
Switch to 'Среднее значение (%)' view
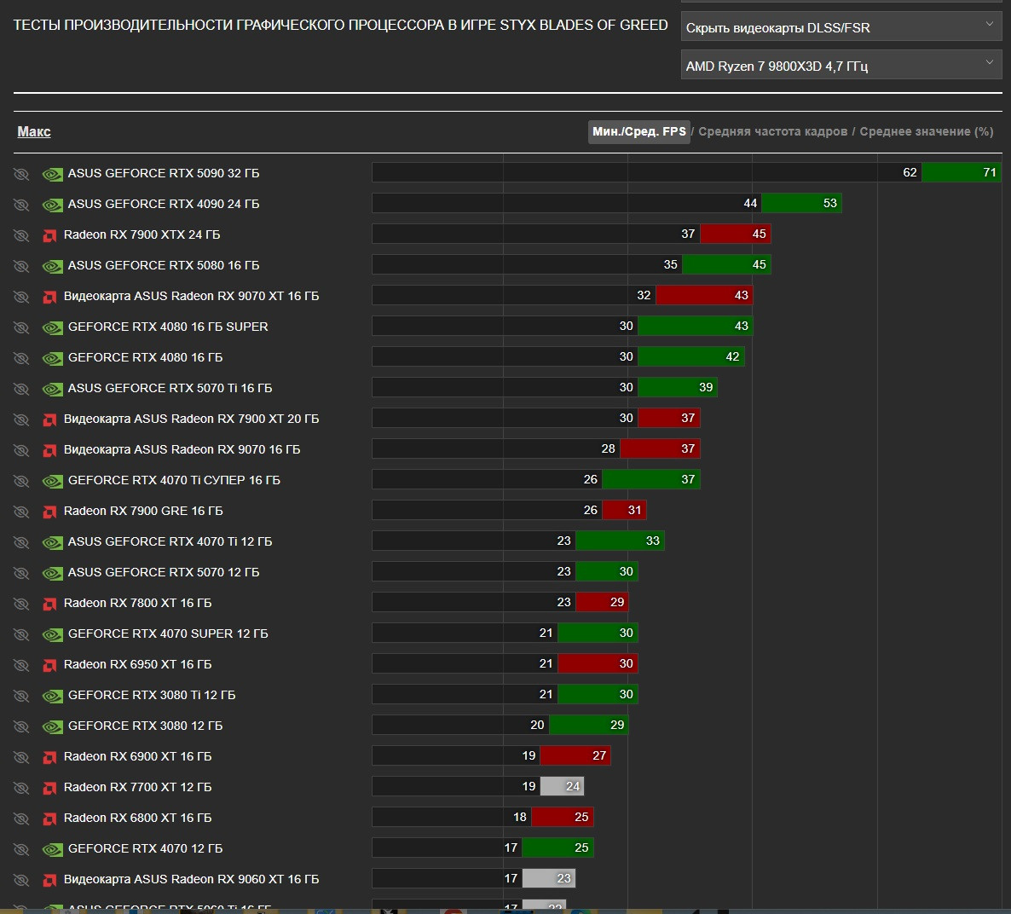926,131
